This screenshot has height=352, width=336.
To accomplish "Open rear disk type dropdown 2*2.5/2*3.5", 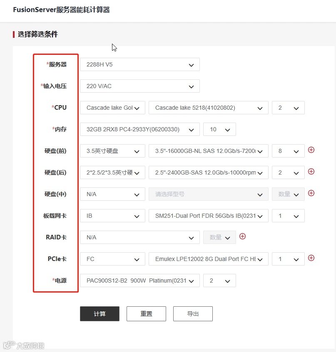I will coord(112,172).
